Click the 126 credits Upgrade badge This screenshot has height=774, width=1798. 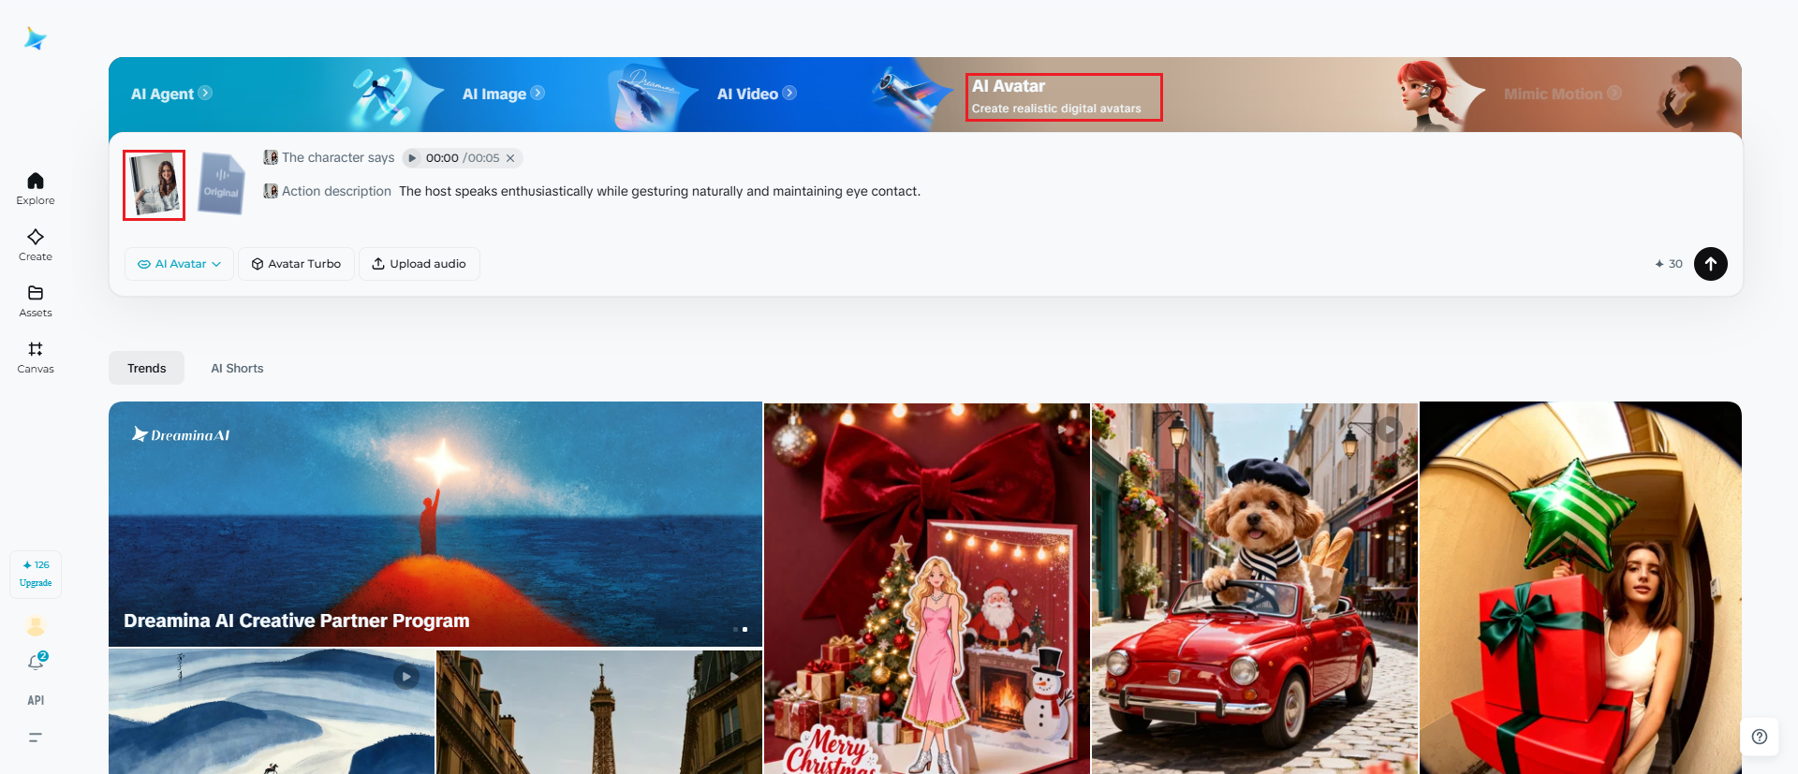click(x=36, y=574)
